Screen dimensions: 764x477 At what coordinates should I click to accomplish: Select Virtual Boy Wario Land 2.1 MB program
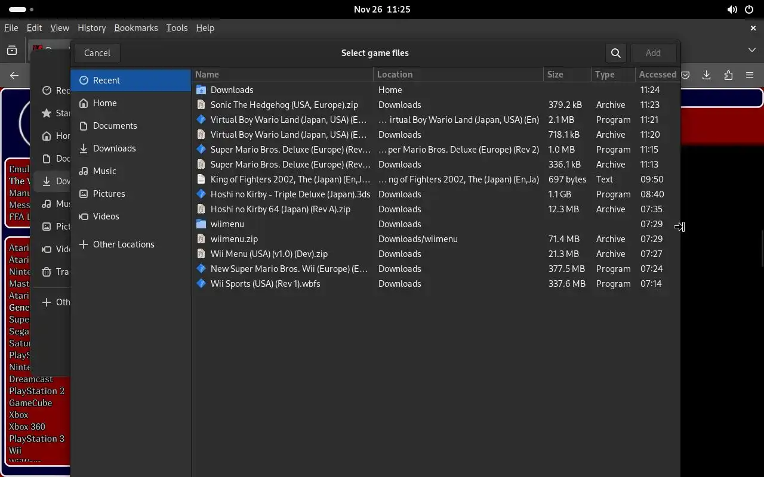[x=436, y=119]
